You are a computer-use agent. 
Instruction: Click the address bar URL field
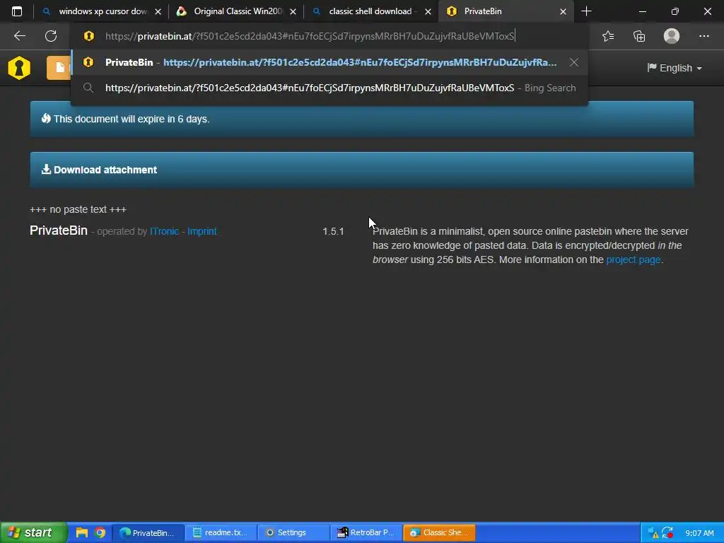click(x=310, y=36)
